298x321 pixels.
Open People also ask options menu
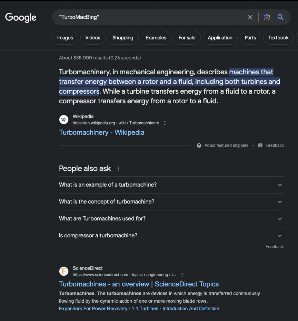tap(119, 169)
